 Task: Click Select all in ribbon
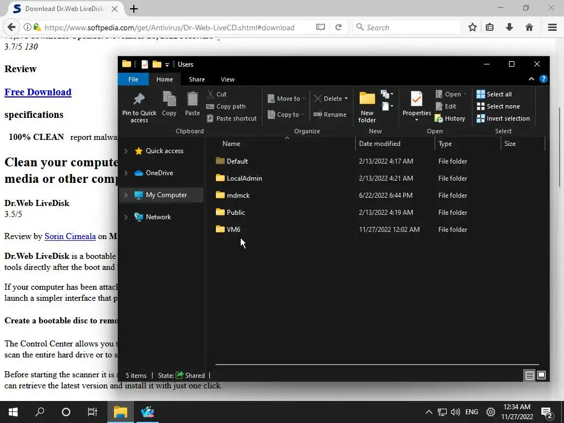(494, 94)
